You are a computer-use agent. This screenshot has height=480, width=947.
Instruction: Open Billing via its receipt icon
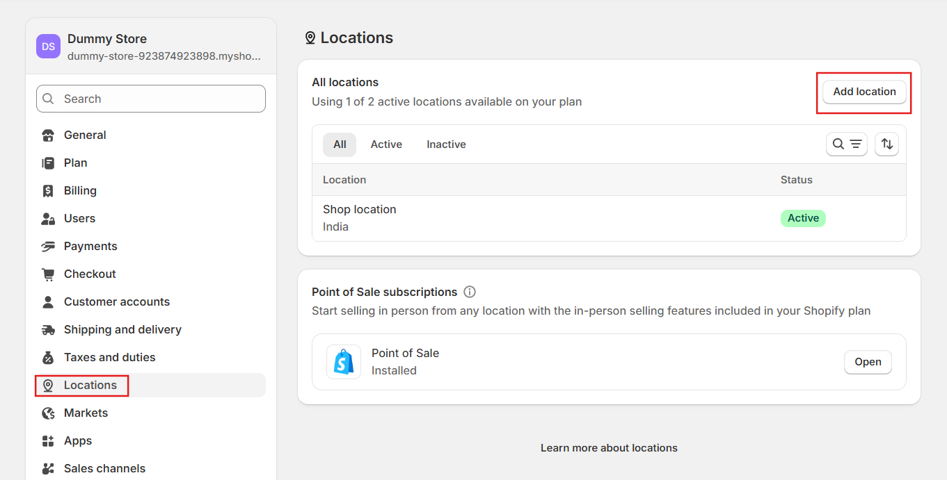(48, 191)
